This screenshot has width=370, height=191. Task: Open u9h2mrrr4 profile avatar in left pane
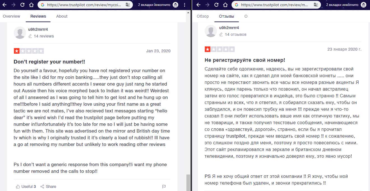pos(20,32)
